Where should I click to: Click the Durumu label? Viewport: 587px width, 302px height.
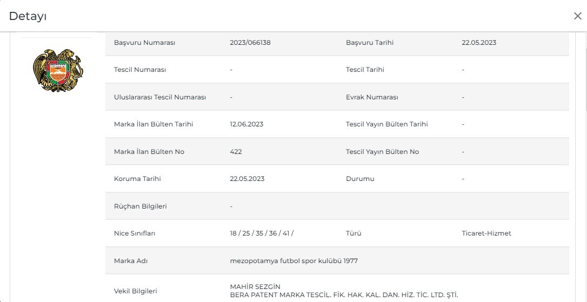[x=360, y=179]
